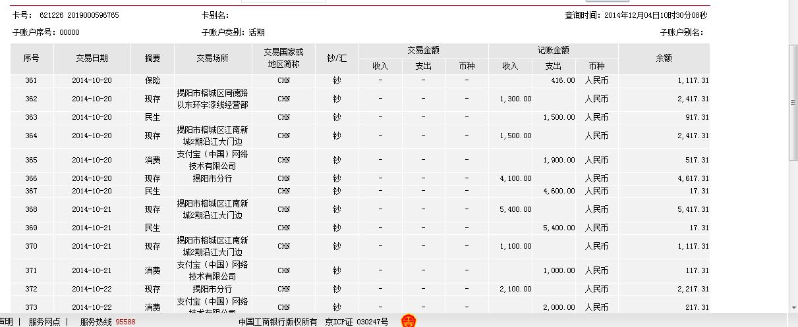Click the 余额 column header
The width and height of the screenshot is (798, 327).
(x=664, y=59)
